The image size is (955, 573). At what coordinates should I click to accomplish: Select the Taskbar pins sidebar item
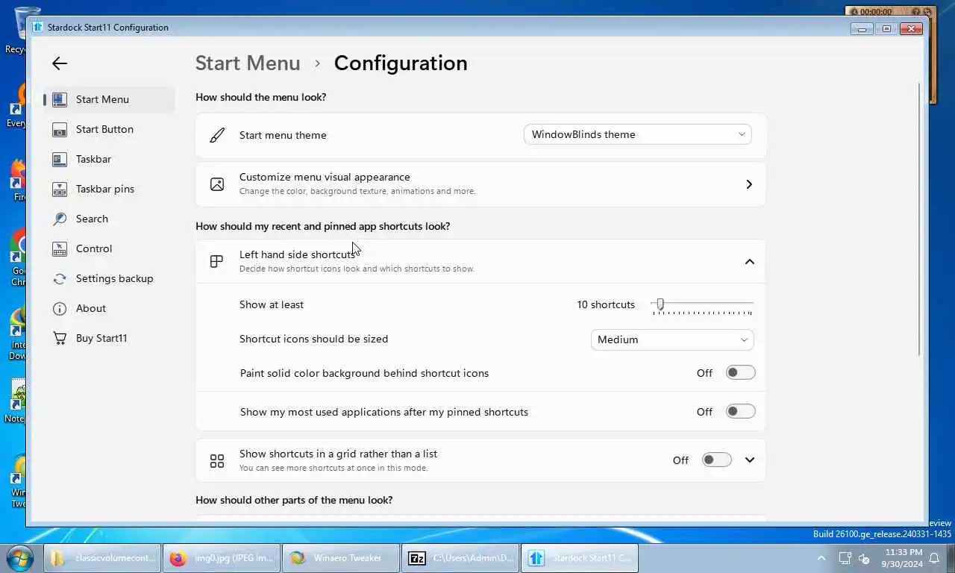coord(110,189)
